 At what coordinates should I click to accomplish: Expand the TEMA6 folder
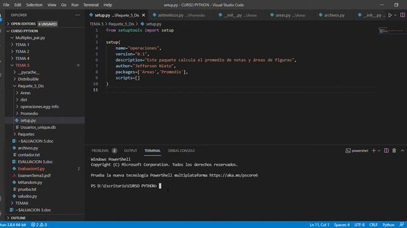pos(22,203)
